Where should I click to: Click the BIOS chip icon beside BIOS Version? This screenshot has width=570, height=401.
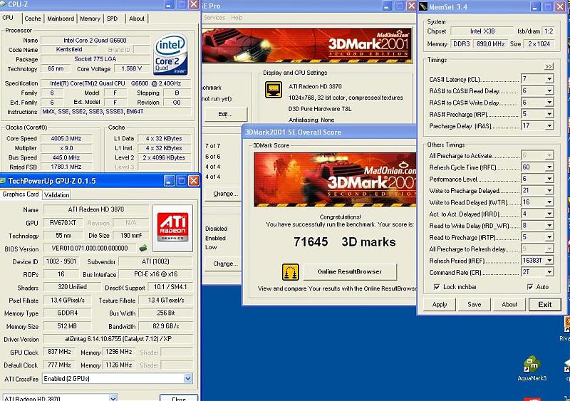143,248
